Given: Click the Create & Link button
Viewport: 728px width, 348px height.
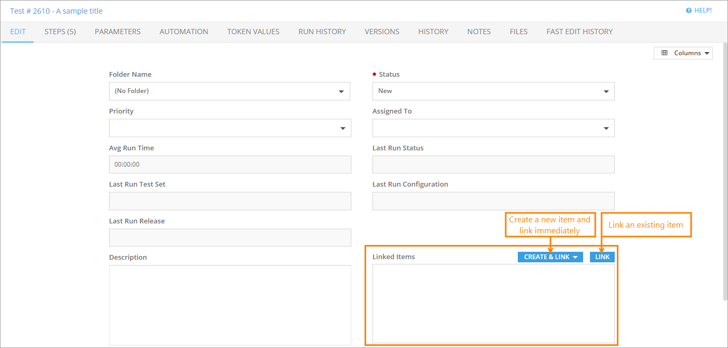Looking at the screenshot, I should pos(550,257).
